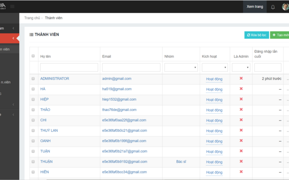Click red X admin icon for THUẬN
This screenshot has height=180, width=289.
[x=241, y=161]
